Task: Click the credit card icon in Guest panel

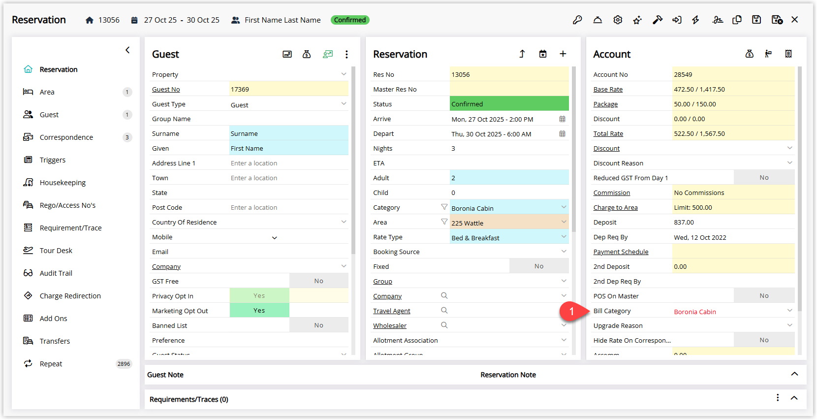Action: click(287, 54)
